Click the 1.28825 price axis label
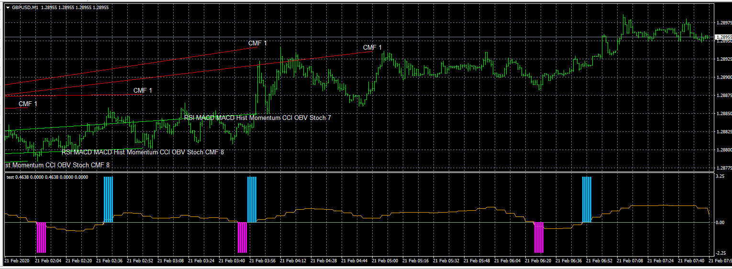732x269 pixels. (x=724, y=132)
